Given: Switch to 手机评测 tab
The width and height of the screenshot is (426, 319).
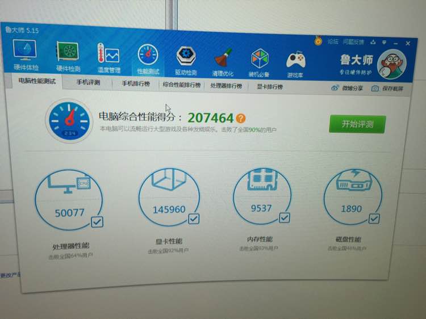Looking at the screenshot, I should click(88, 82).
